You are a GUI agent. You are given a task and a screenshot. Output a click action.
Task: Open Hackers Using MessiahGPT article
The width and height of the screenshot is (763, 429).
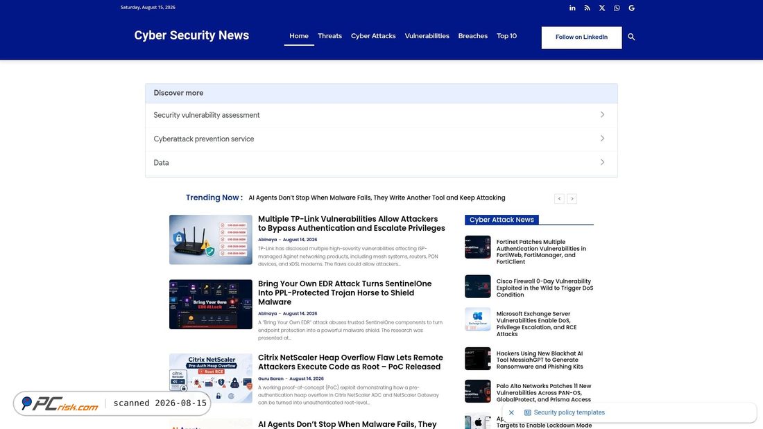[x=540, y=360]
